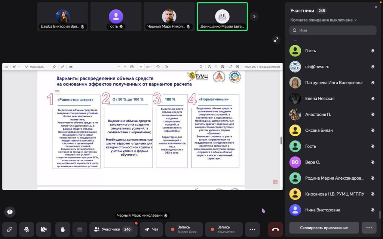
Task: Copy the meeting link with the chain icon
Action: [x=10, y=229]
